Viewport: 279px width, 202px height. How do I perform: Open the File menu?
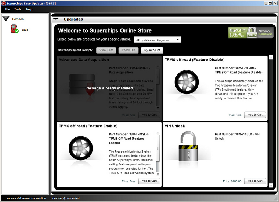click(x=7, y=9)
